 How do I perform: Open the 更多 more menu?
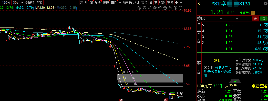(170, 2)
